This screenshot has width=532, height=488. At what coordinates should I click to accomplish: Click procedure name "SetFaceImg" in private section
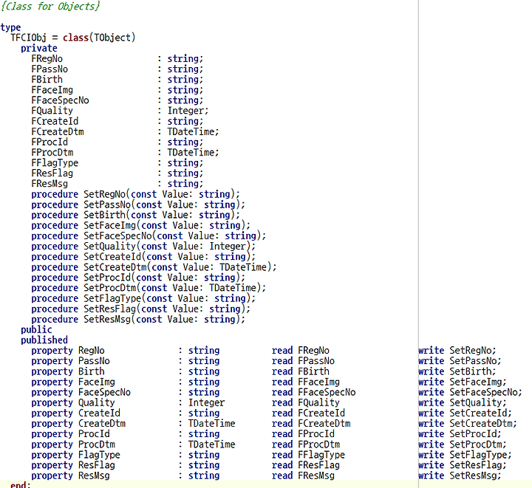(110, 226)
